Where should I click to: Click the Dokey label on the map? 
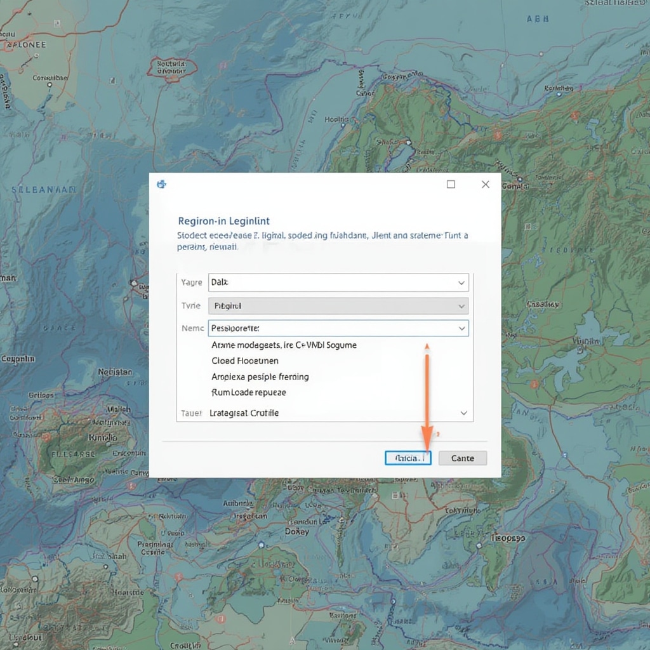coord(296,531)
